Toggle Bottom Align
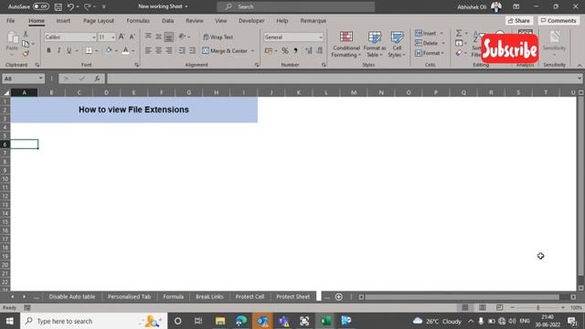 (168, 37)
